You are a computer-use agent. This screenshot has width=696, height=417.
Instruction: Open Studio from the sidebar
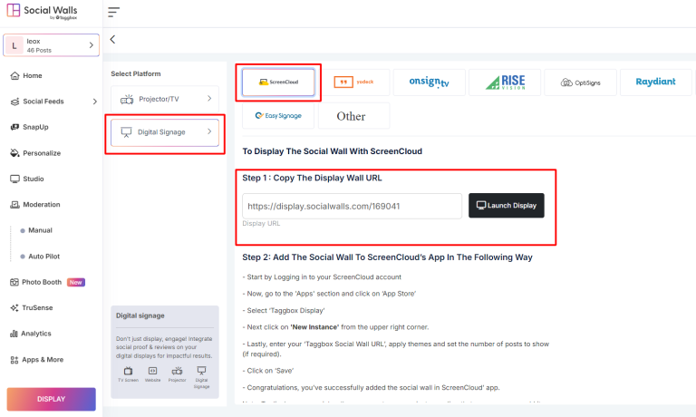coord(34,179)
